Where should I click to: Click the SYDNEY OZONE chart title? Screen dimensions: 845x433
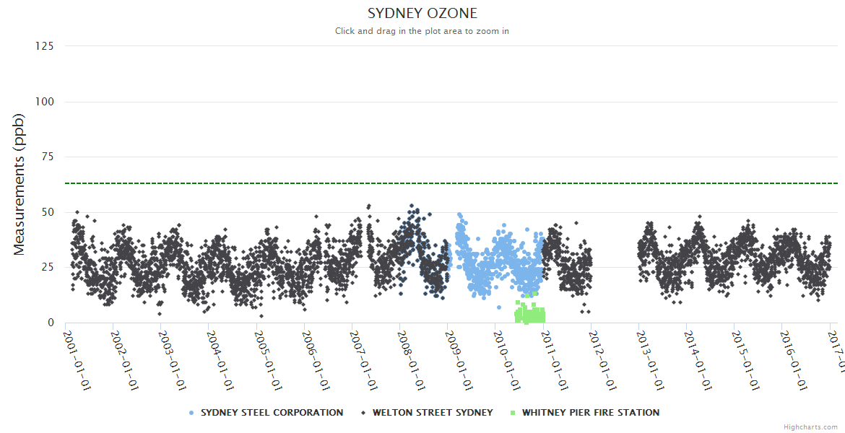(422, 14)
